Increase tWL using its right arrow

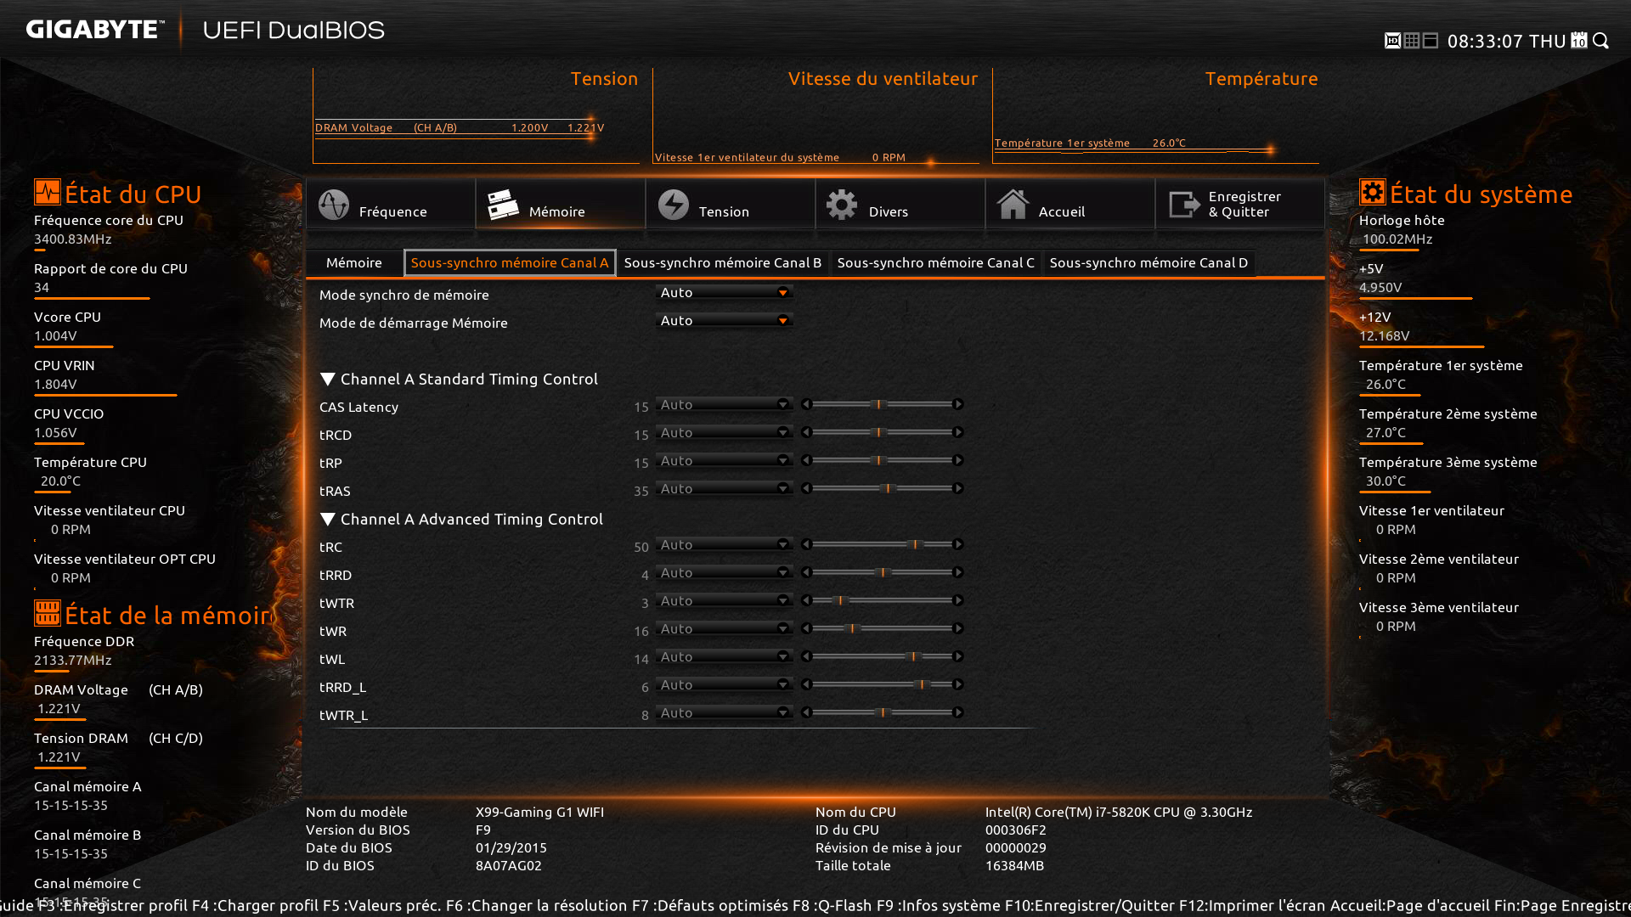pos(958,656)
